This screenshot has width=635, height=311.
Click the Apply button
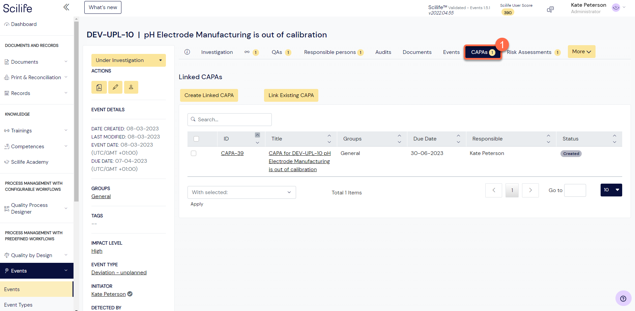(x=197, y=204)
